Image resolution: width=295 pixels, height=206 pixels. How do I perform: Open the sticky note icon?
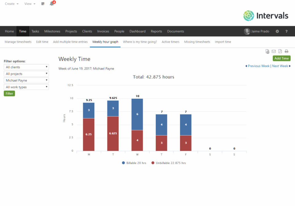pos(43,4)
